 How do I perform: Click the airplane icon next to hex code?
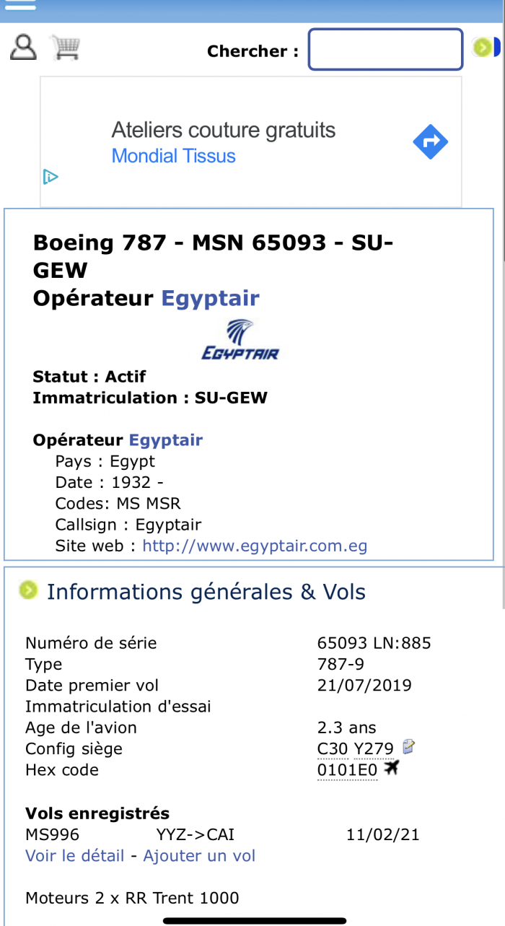(391, 769)
